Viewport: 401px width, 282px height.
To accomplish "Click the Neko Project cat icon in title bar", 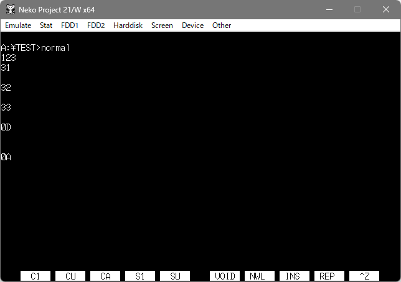I will pos(11,10).
